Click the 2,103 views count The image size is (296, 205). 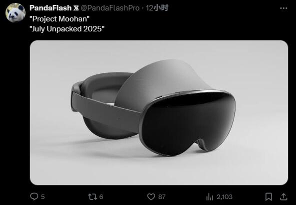[x=224, y=197]
